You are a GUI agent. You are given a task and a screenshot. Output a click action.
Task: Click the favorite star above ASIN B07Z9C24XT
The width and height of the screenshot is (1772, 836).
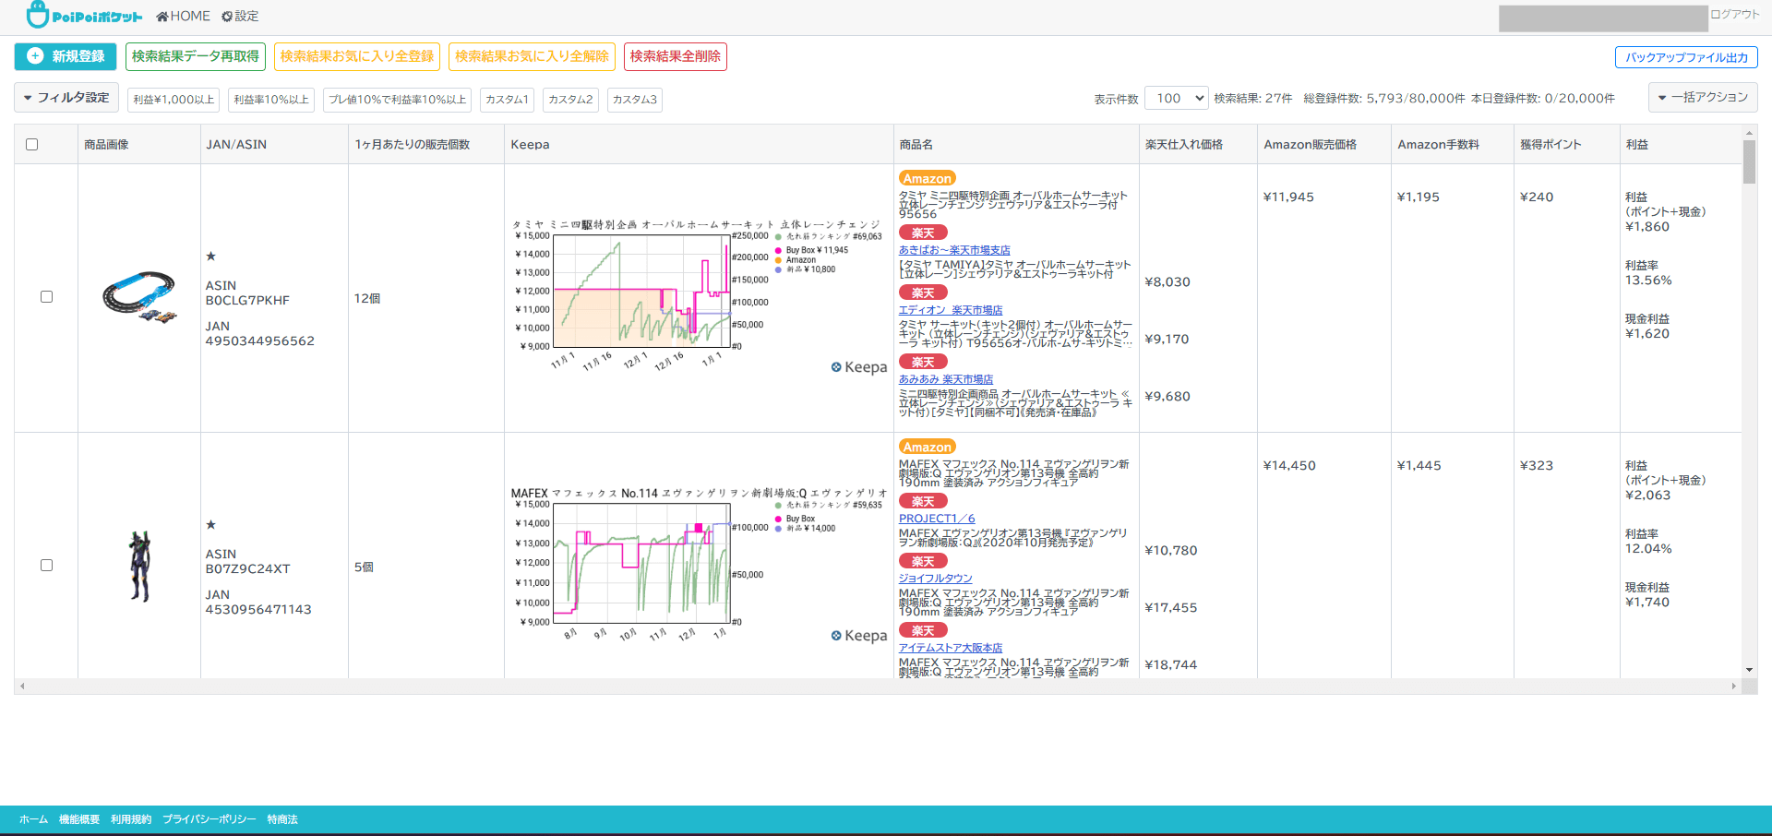pos(211,525)
